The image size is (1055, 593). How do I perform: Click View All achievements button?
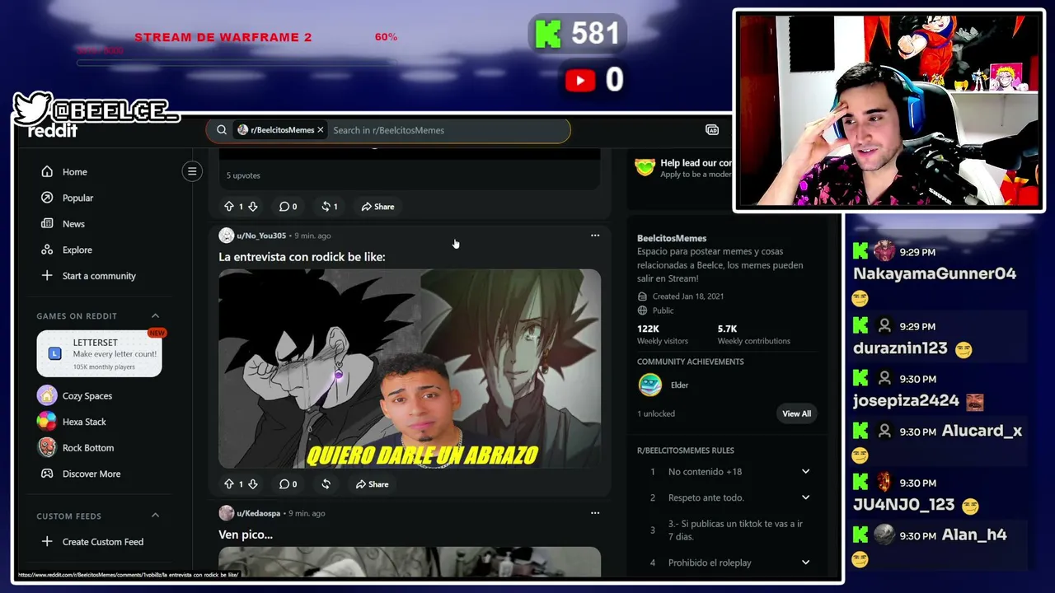tap(796, 413)
